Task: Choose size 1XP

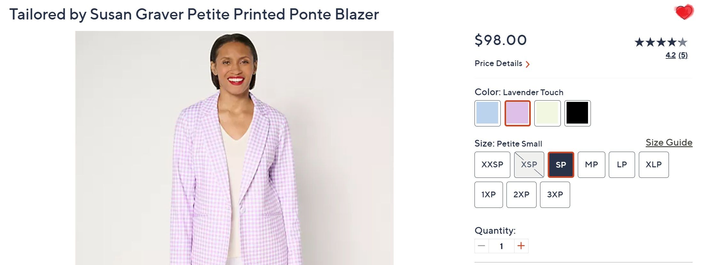Action: click(489, 195)
